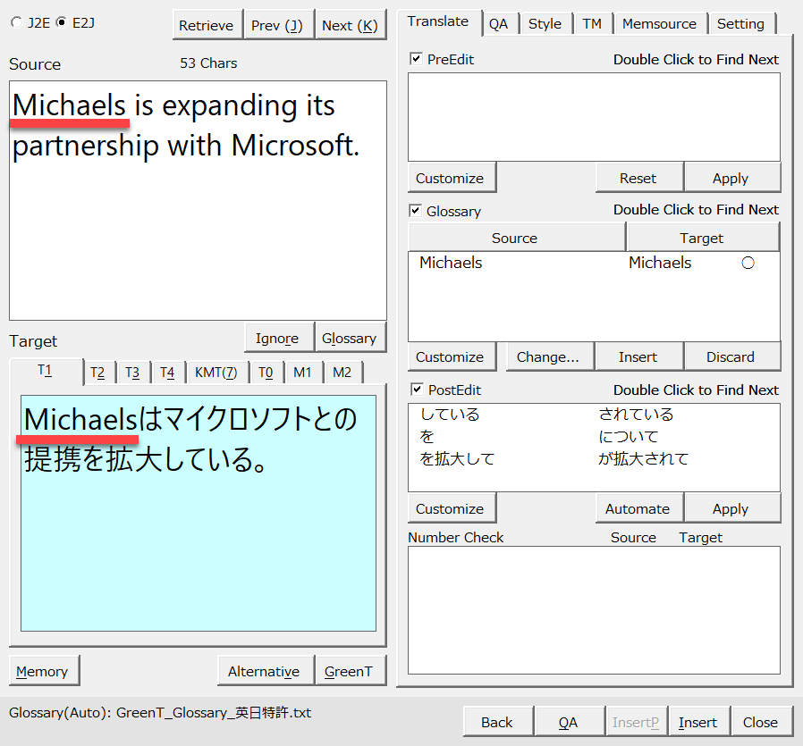Image resolution: width=803 pixels, height=746 pixels.
Task: Click Change... in the Glossary section
Action: [548, 356]
